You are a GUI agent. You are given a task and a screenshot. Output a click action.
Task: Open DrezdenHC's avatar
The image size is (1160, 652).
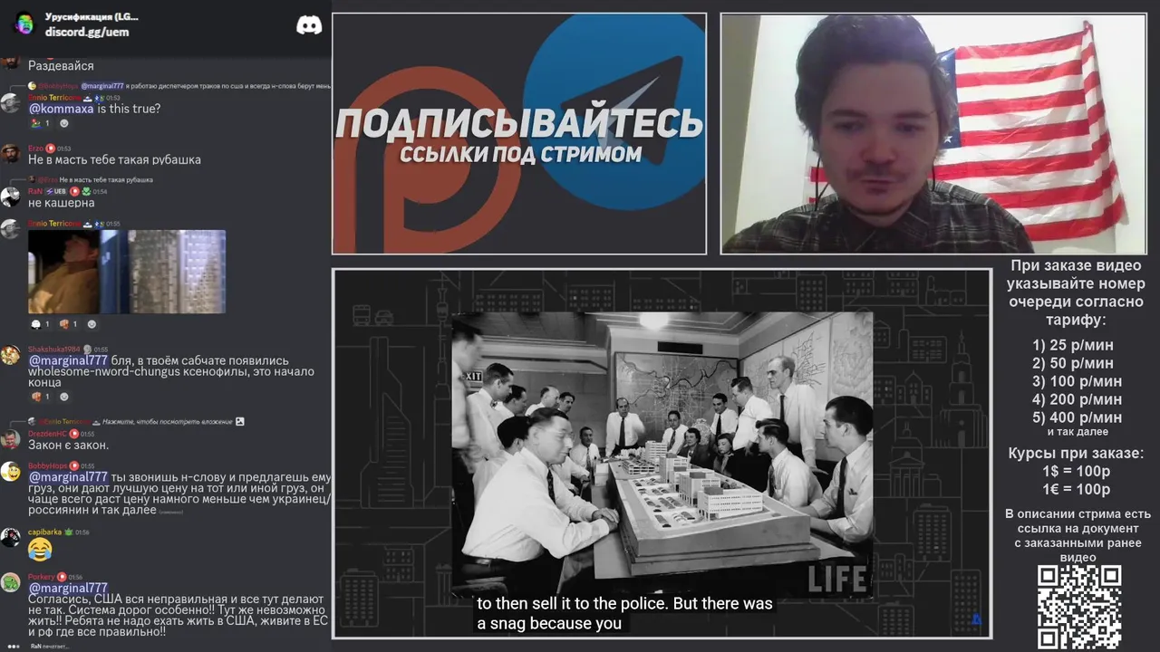[x=10, y=439]
